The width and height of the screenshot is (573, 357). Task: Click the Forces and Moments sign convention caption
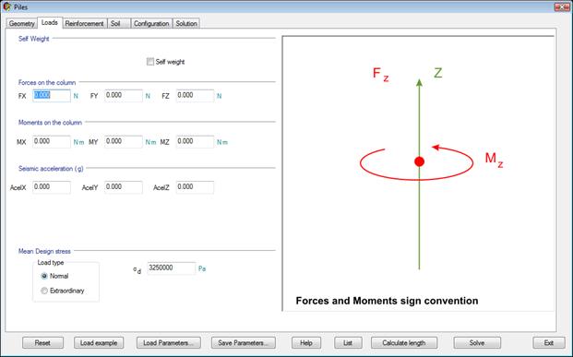[x=387, y=301]
